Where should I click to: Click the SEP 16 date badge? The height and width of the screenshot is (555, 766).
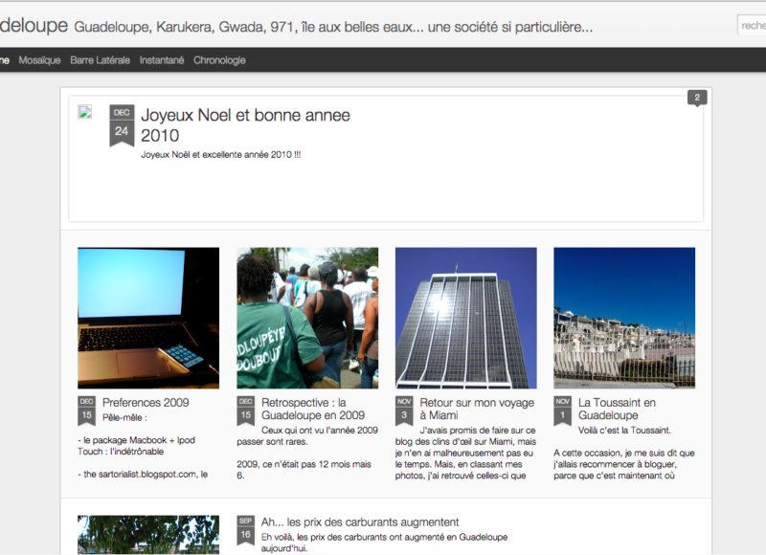[245, 529]
